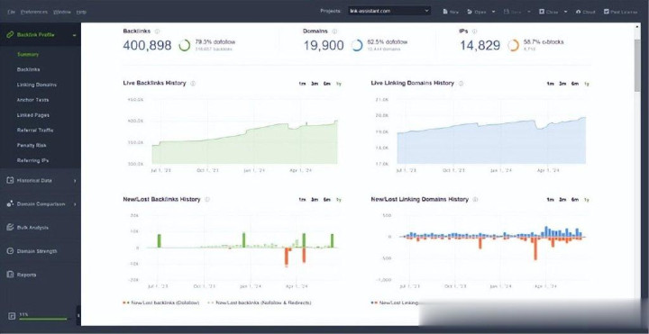Go to Linking Domains in the sidebar
This screenshot has height=334, width=649.
[37, 85]
